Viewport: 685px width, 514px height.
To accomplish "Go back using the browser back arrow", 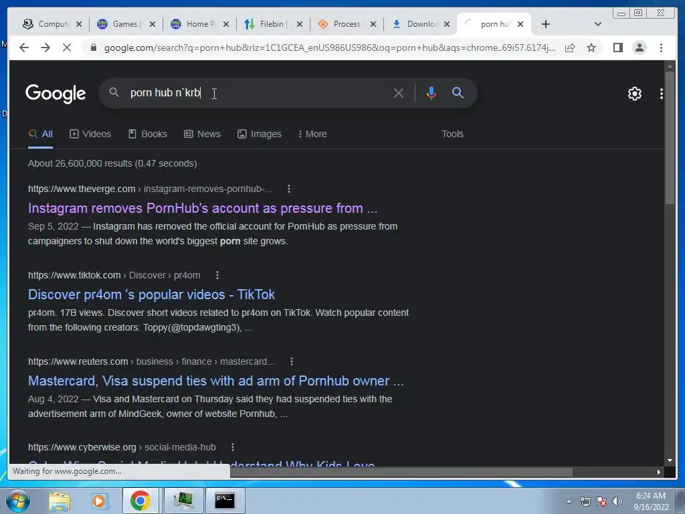I will point(24,48).
